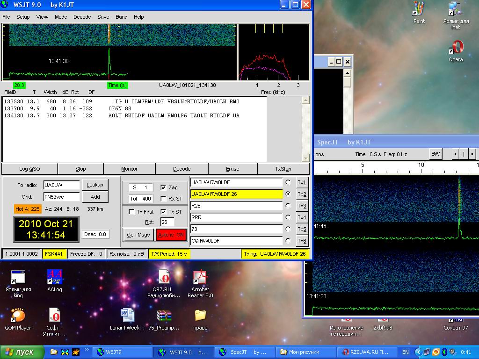479x359 pixels.
Task: Click the BW button in SpecJT
Action: pyautogui.click(x=435, y=154)
